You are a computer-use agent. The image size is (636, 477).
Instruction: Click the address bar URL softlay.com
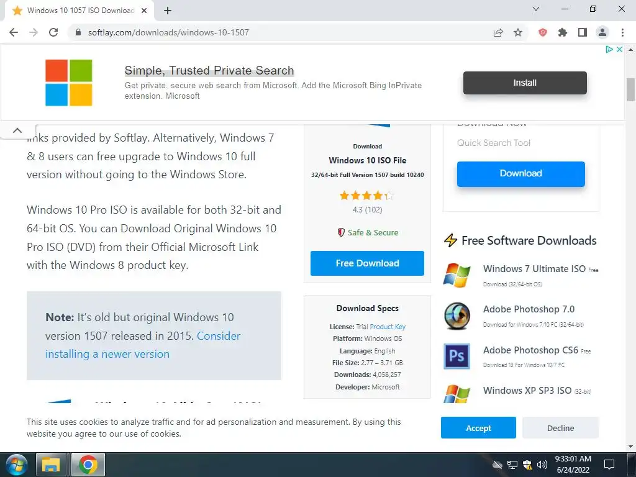(x=168, y=32)
